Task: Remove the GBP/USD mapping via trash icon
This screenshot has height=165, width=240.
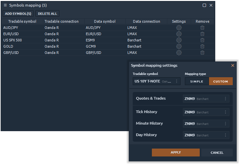Action: click(x=202, y=53)
